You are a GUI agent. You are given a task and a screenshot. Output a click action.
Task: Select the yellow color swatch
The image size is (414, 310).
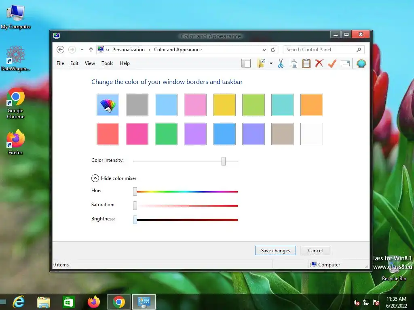pyautogui.click(x=224, y=105)
